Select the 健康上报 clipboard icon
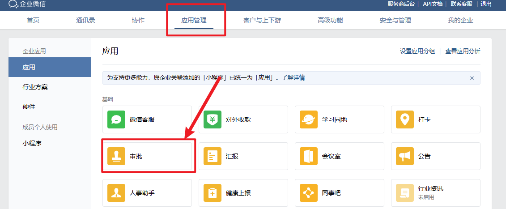The image size is (506, 209). [213, 193]
